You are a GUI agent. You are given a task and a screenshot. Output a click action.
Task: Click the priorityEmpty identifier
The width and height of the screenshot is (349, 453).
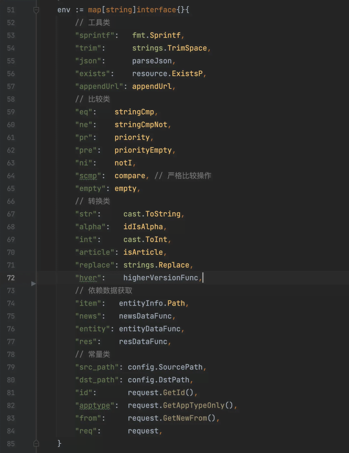tap(143, 150)
